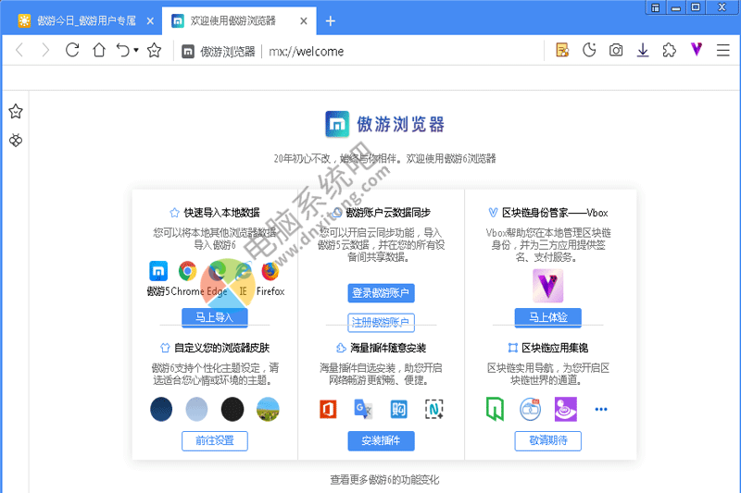
Task: Open a new tab with plus button
Action: (331, 20)
